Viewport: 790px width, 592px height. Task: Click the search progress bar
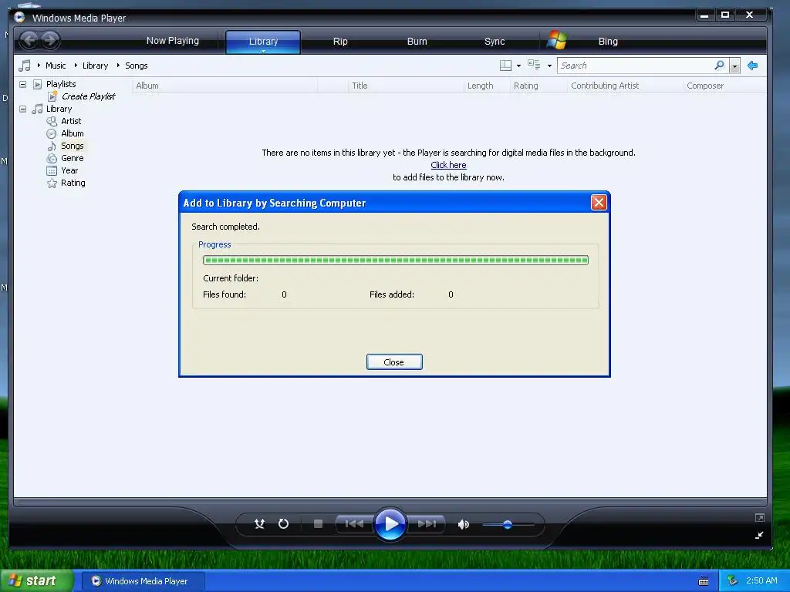[396, 261]
